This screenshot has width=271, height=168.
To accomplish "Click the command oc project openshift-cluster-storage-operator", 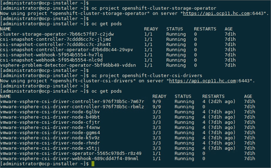I will 154,8.
